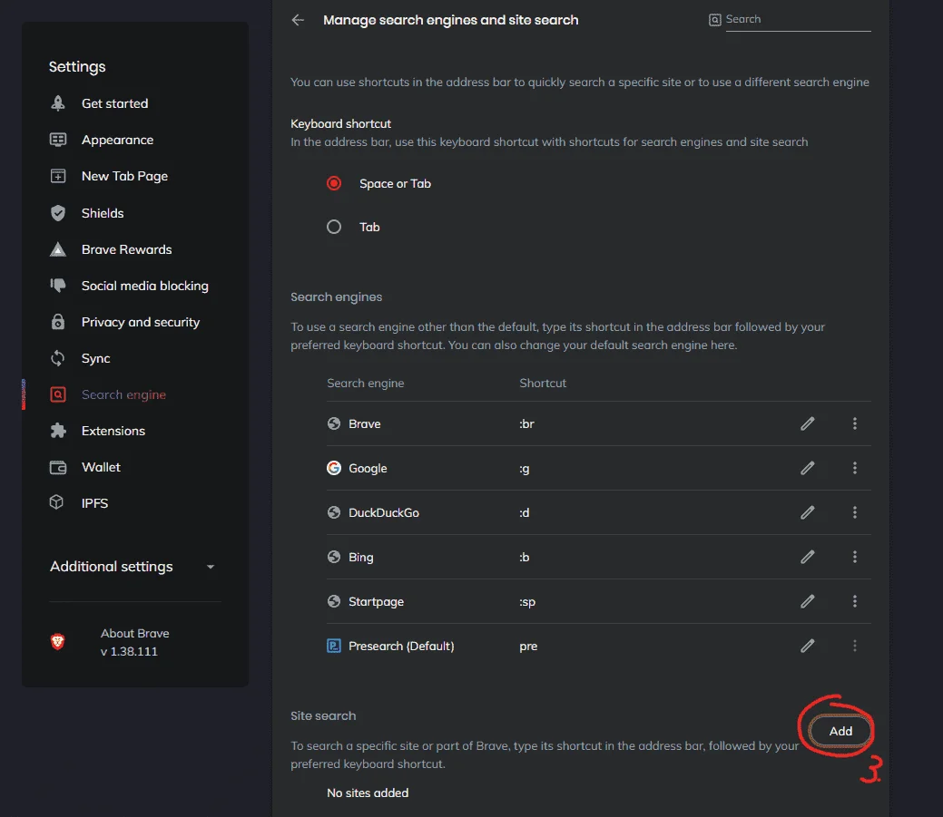The height and width of the screenshot is (817, 943).
Task: Edit the Bing search engine entry
Action: pos(808,557)
